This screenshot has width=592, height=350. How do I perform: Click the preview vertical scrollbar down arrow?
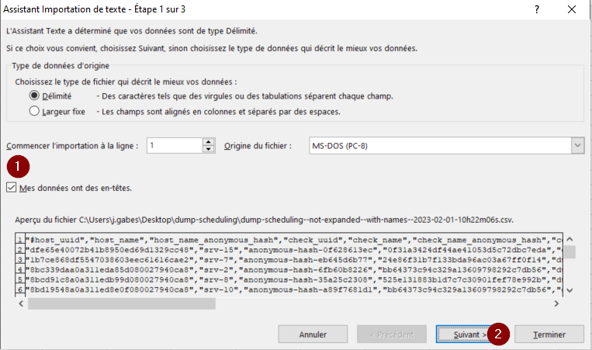[x=569, y=290]
